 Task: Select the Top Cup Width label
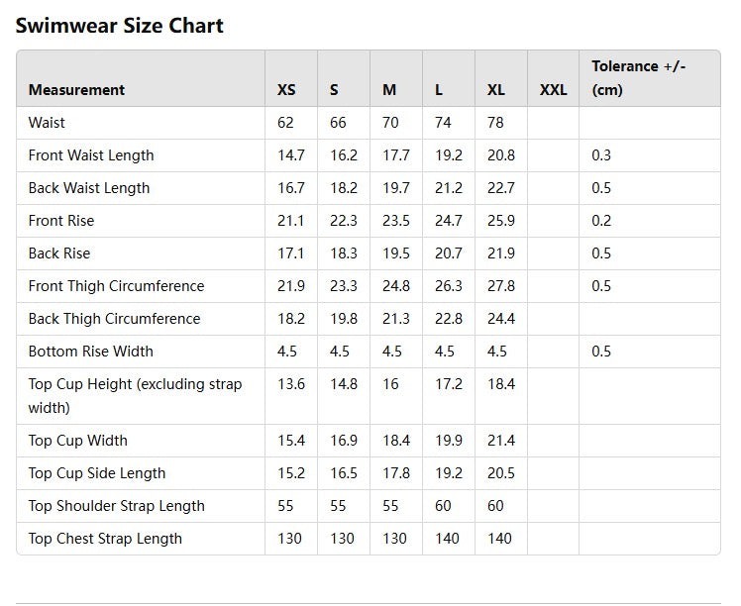pos(78,441)
